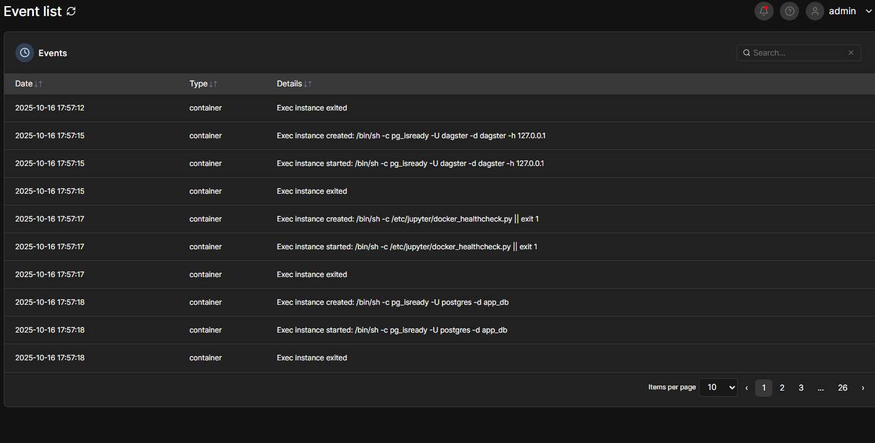Image resolution: width=875 pixels, height=443 pixels.
Task: Focus the Search events input field
Action: (x=797, y=53)
